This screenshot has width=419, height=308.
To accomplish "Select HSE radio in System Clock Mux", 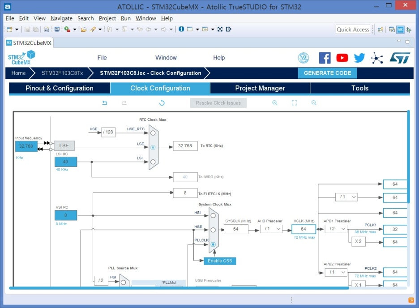I will [x=213, y=230].
